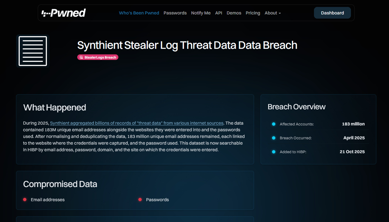The image size is (389, 222).
Task: Click the 183 million affected accounts value
Action: coord(353,124)
